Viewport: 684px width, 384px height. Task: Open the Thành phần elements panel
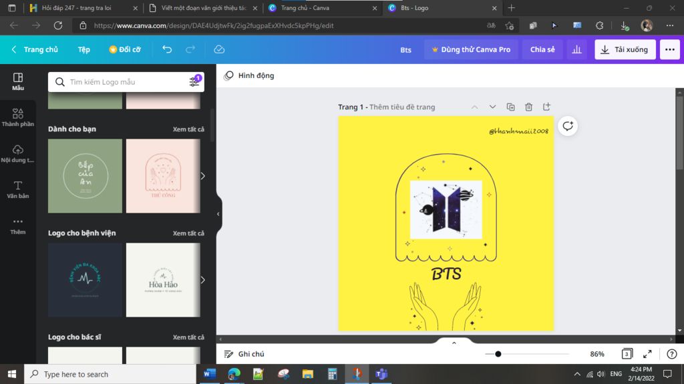(18, 117)
